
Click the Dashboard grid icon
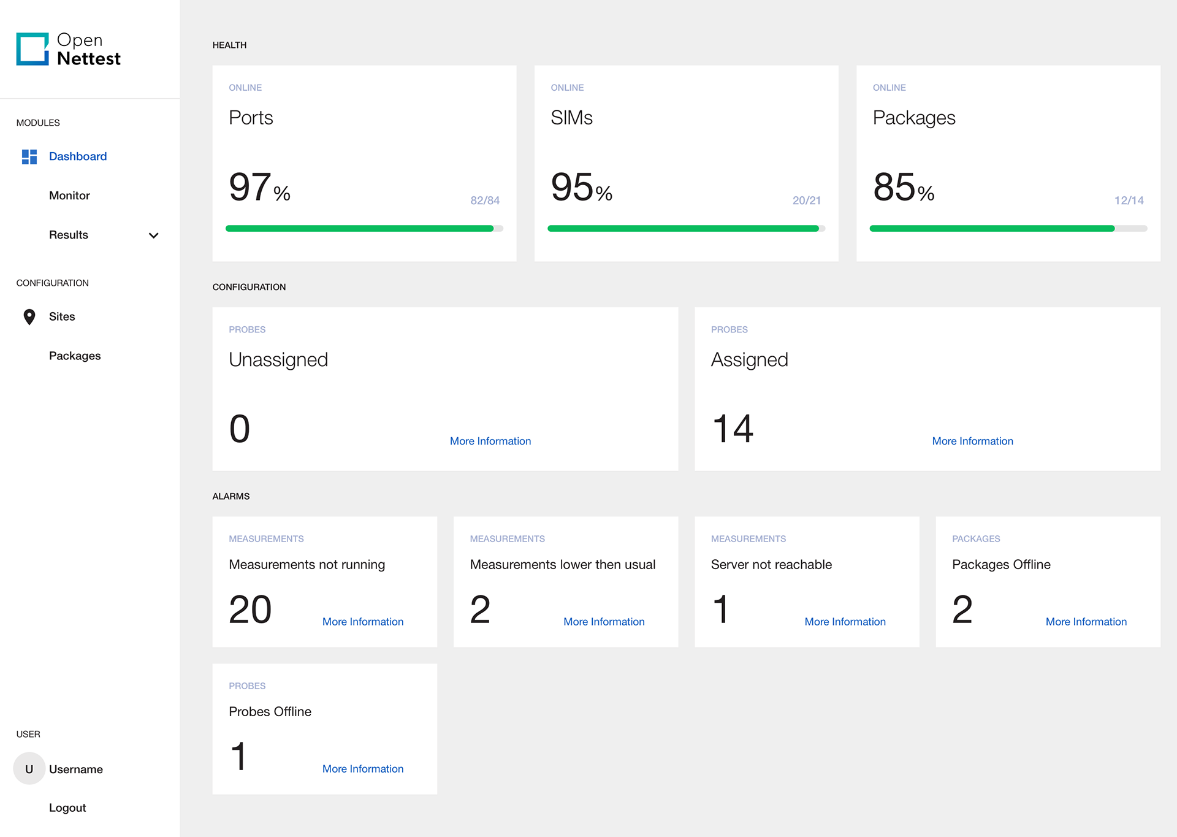(29, 156)
